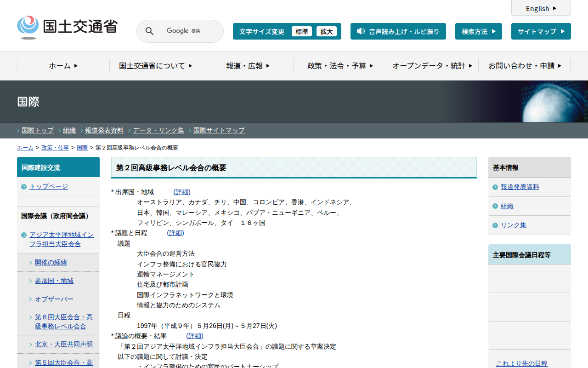The height and width of the screenshot is (368, 588).
Task: Click the 国土交通省 logo text
Action: [x=80, y=26]
